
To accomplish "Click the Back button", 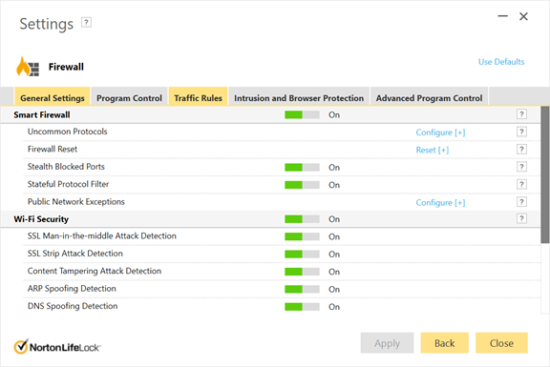I will tap(444, 343).
